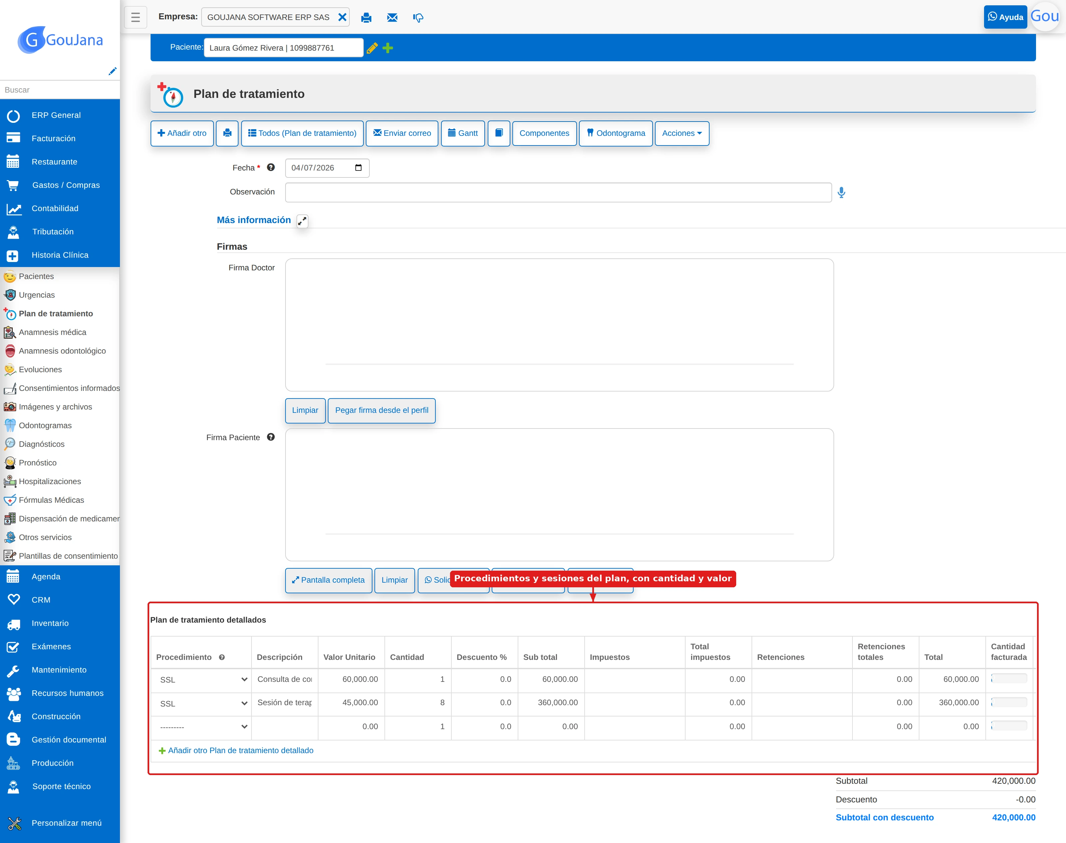This screenshot has width=1066, height=843.
Task: Open the empty Procedimiento dropdown
Action: 203,726
